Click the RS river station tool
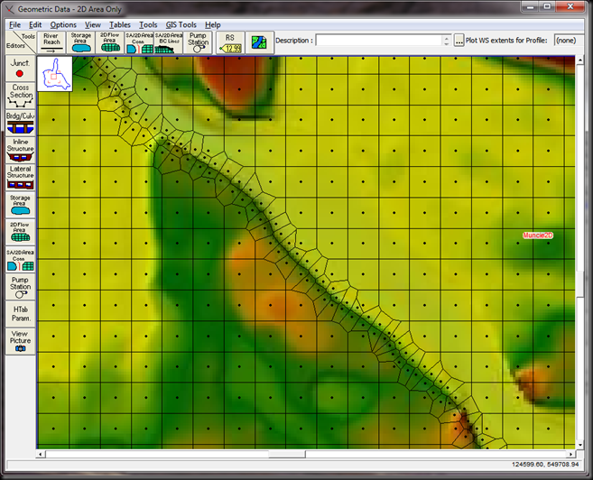 (x=230, y=42)
